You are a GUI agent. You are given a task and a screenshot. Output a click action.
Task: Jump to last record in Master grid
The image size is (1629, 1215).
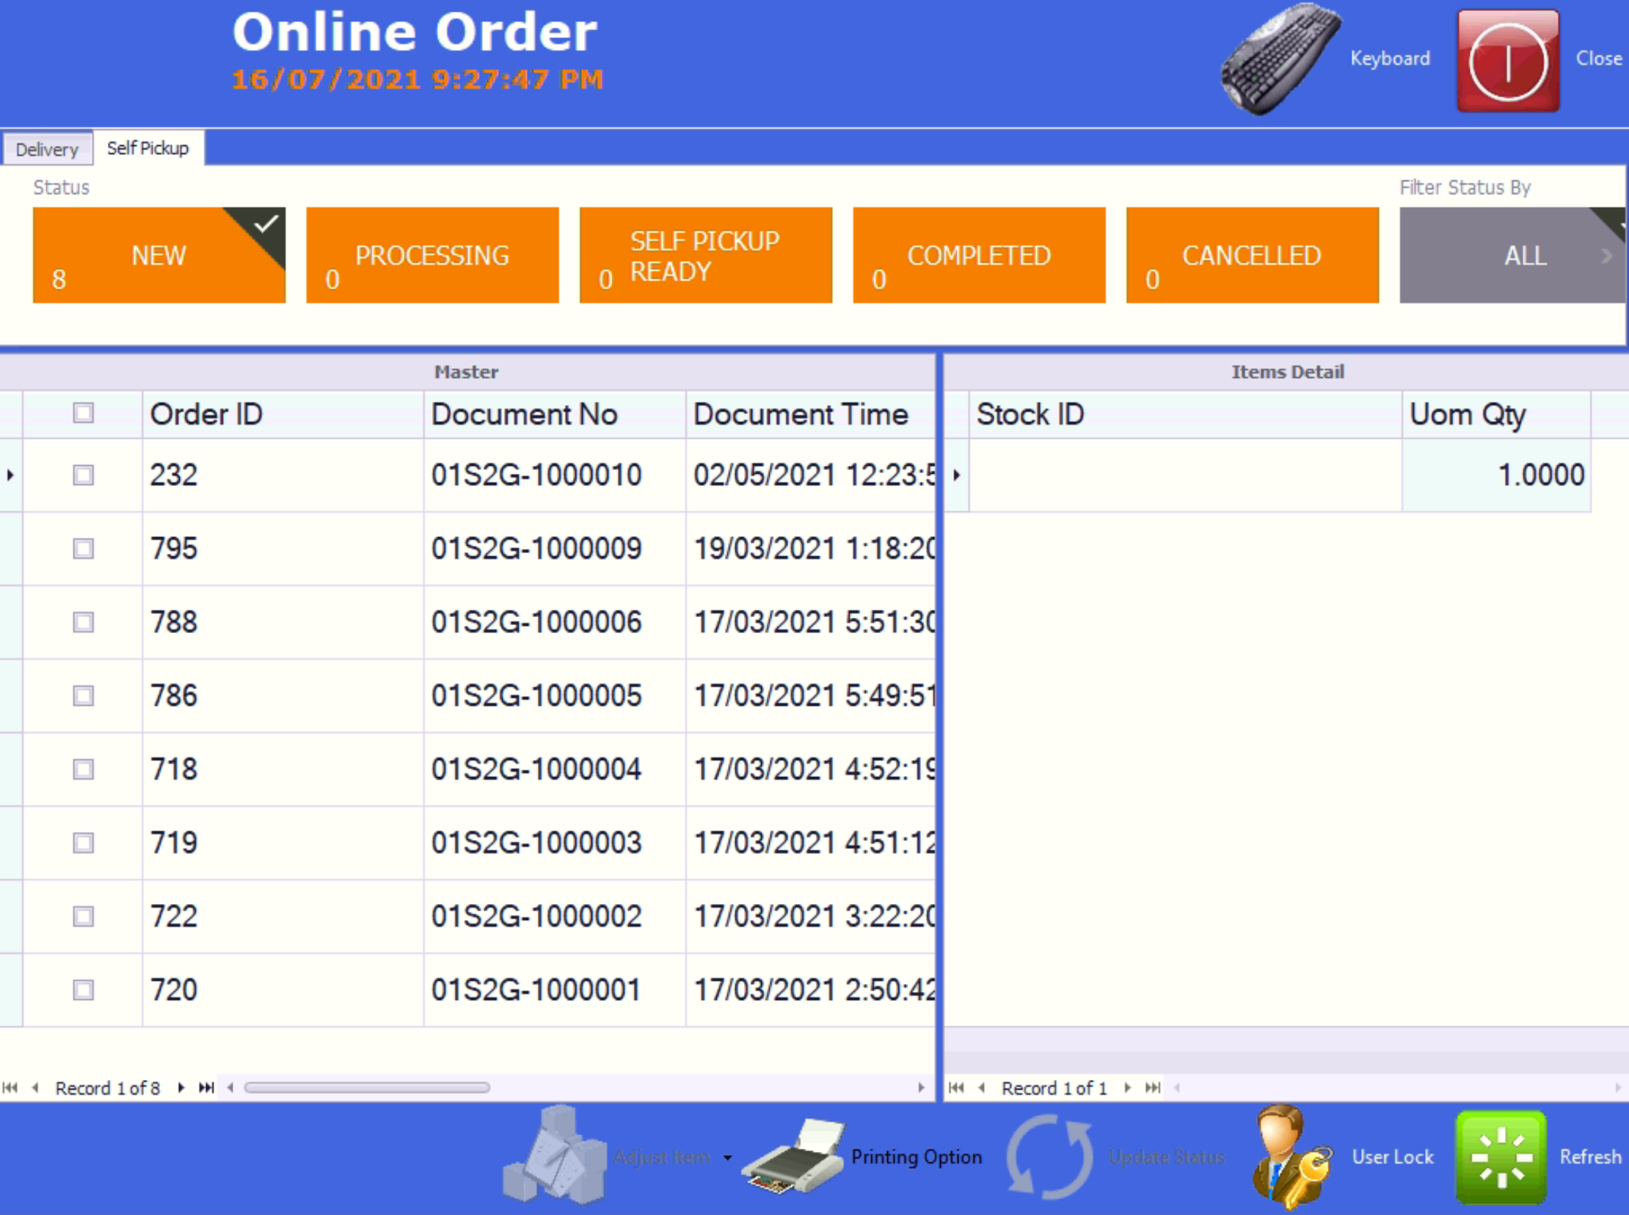coord(207,1088)
